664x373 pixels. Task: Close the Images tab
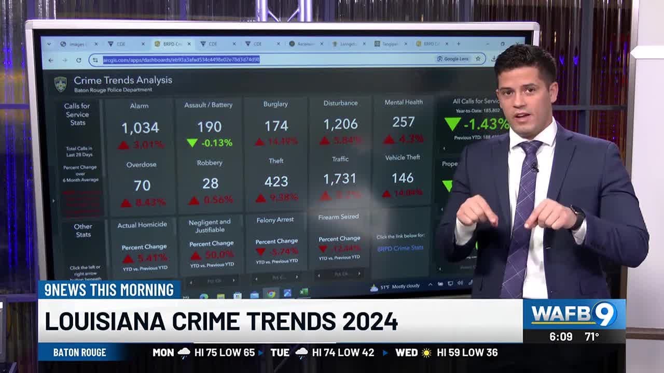pos(96,44)
